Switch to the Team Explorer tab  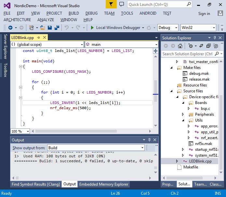(200, 184)
